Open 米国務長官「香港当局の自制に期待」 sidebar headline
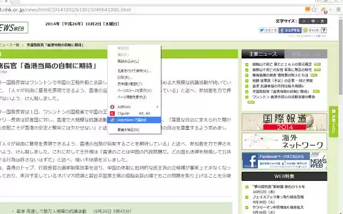This screenshot has width=343, height=214. click(x=281, y=91)
